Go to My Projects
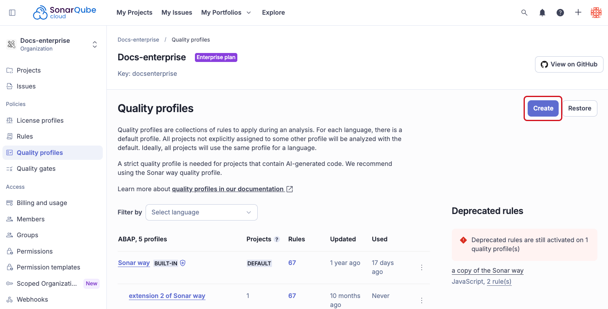The image size is (608, 309). tap(135, 13)
